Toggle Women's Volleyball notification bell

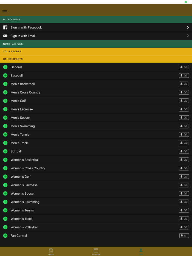[184, 227]
